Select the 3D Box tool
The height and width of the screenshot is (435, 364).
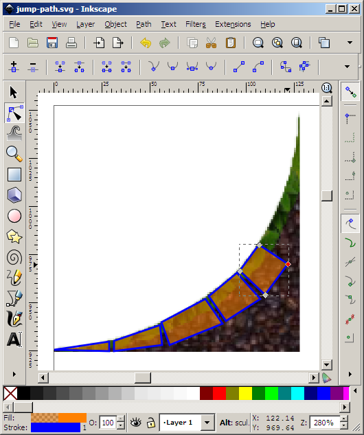[14, 194]
